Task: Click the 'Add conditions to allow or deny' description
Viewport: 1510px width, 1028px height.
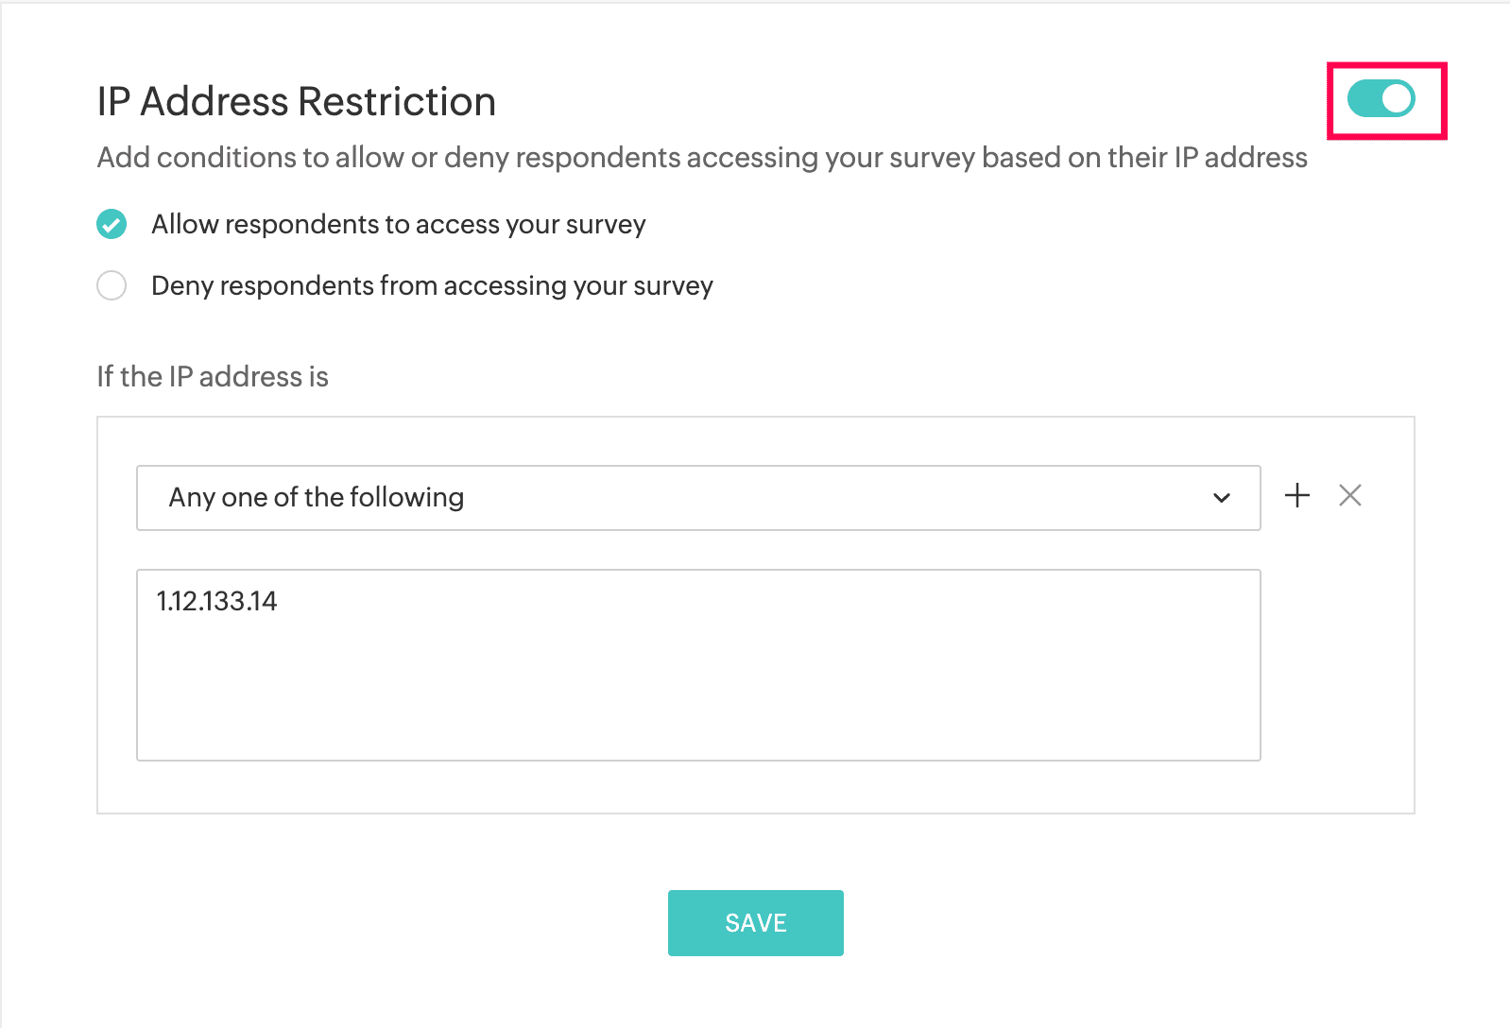Action: (x=702, y=158)
